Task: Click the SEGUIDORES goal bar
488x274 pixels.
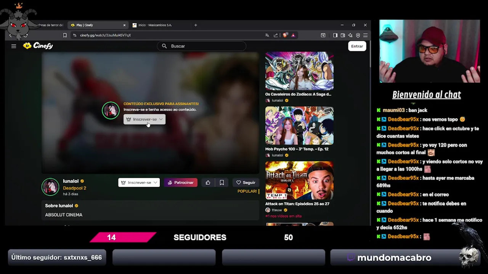Action: [x=200, y=237]
